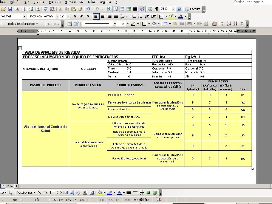The image size is (272, 204).
Task: Click the Lectura reading layout button
Action: [193, 9]
